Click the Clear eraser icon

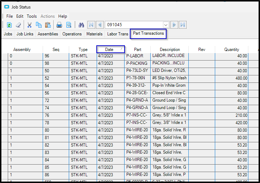[x=18, y=25]
